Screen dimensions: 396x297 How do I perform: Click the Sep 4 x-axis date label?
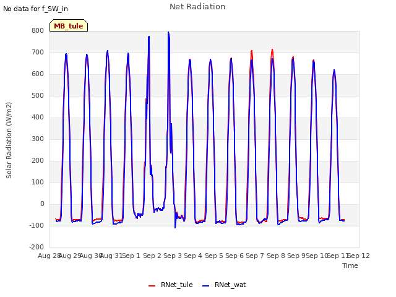click(193, 256)
